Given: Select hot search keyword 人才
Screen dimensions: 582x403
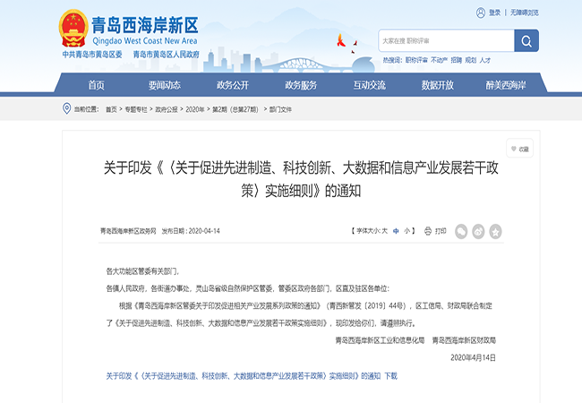Looking at the screenshot, I should [x=484, y=60].
